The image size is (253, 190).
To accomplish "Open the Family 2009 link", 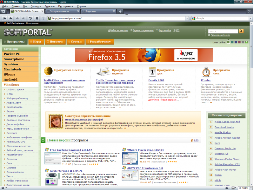I will pyautogui.click(x=156, y=80).
